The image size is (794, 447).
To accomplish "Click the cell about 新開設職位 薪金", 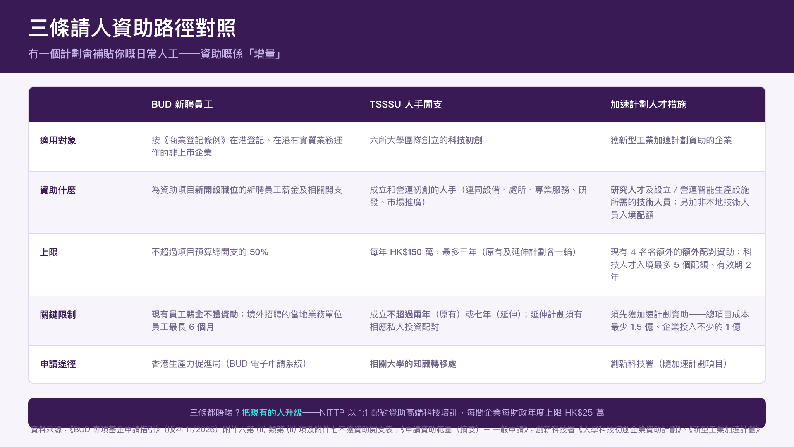I will point(247,190).
